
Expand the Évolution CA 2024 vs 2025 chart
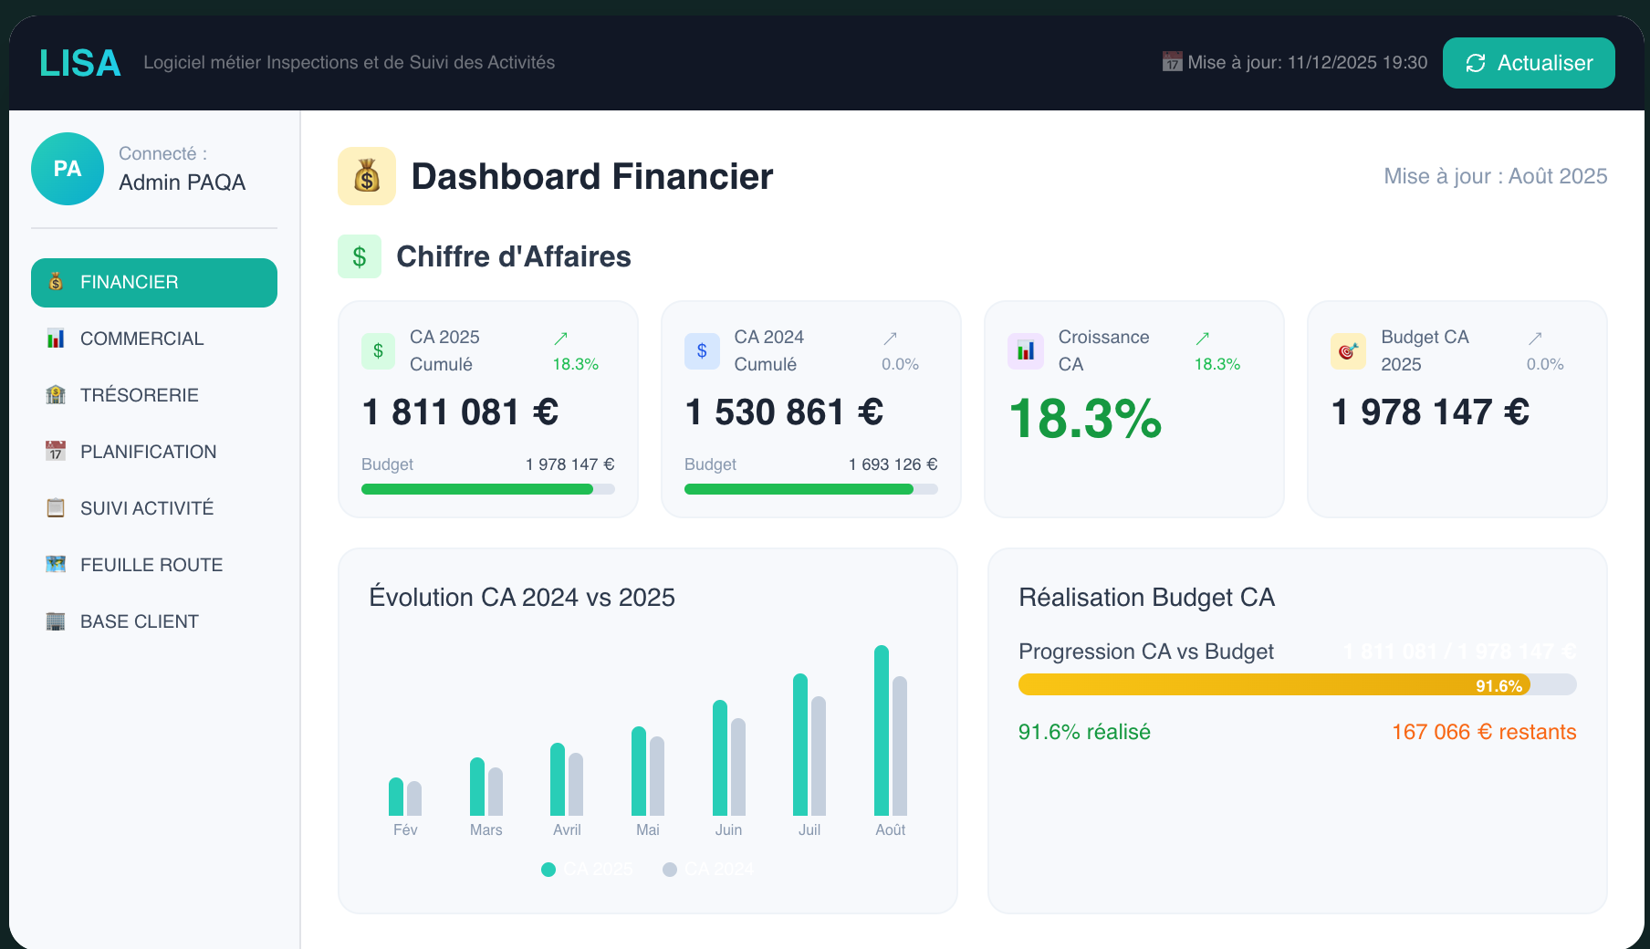[x=522, y=597]
